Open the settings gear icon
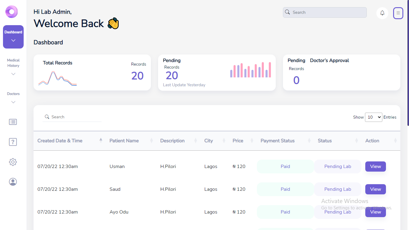Image resolution: width=409 pixels, height=230 pixels. pos(13,162)
